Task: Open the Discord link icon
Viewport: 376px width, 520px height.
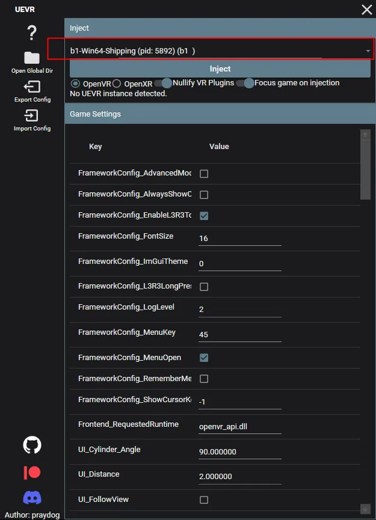Action: point(32,498)
